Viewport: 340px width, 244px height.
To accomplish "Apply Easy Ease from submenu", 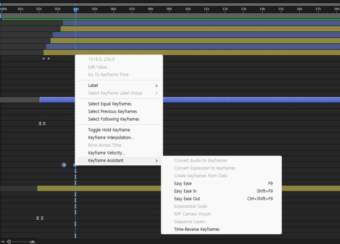I will pos(183,183).
